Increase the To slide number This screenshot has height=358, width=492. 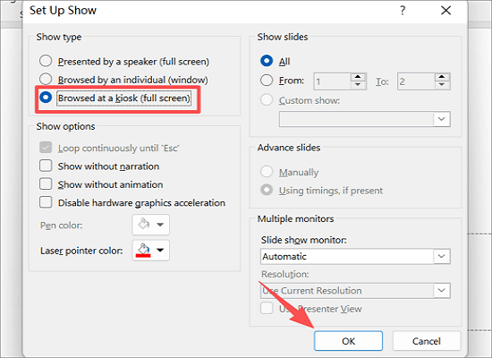coord(442,77)
